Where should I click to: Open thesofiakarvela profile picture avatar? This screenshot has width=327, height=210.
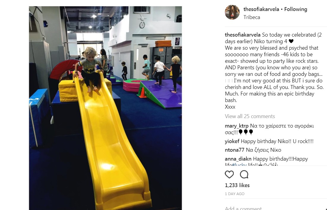click(x=232, y=12)
